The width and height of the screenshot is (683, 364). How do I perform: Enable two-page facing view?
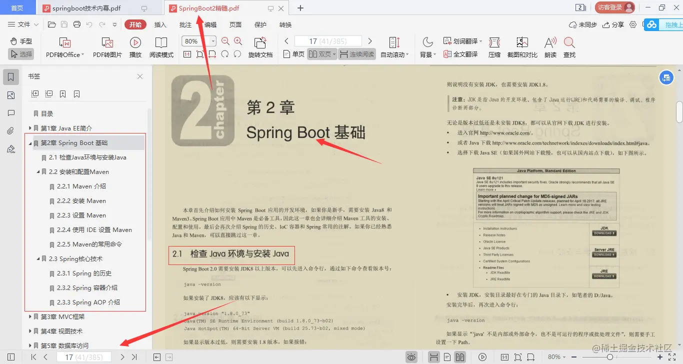coord(320,54)
